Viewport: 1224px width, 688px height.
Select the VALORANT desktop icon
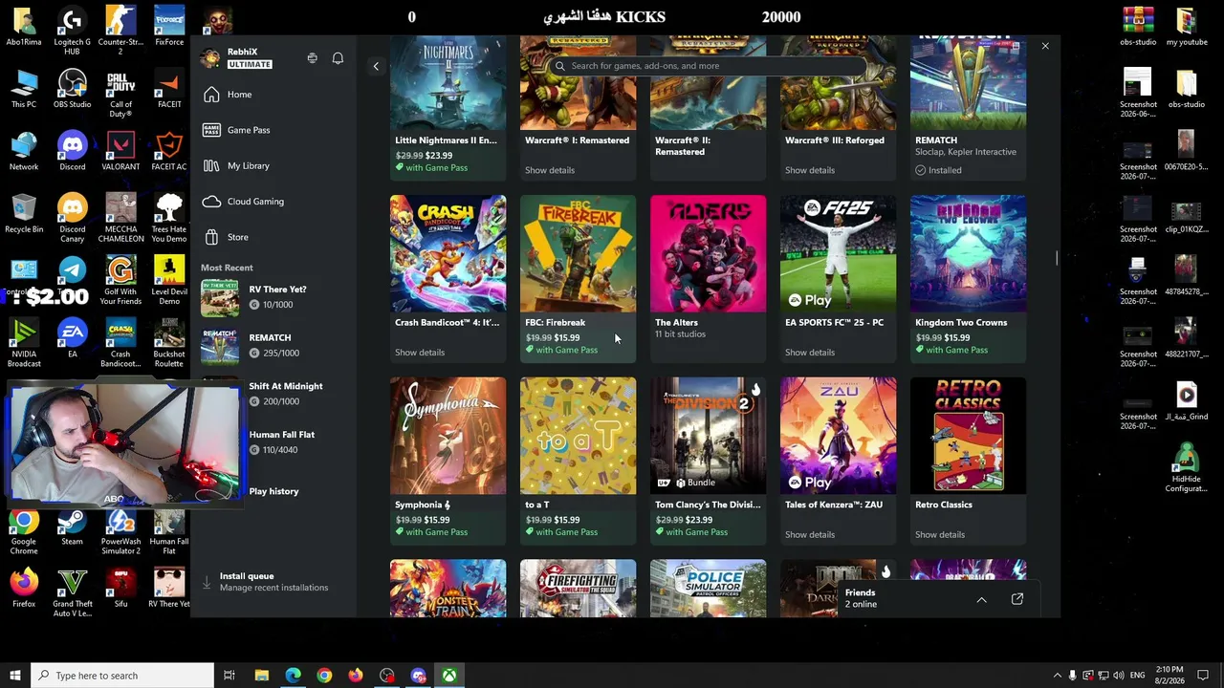[120, 152]
